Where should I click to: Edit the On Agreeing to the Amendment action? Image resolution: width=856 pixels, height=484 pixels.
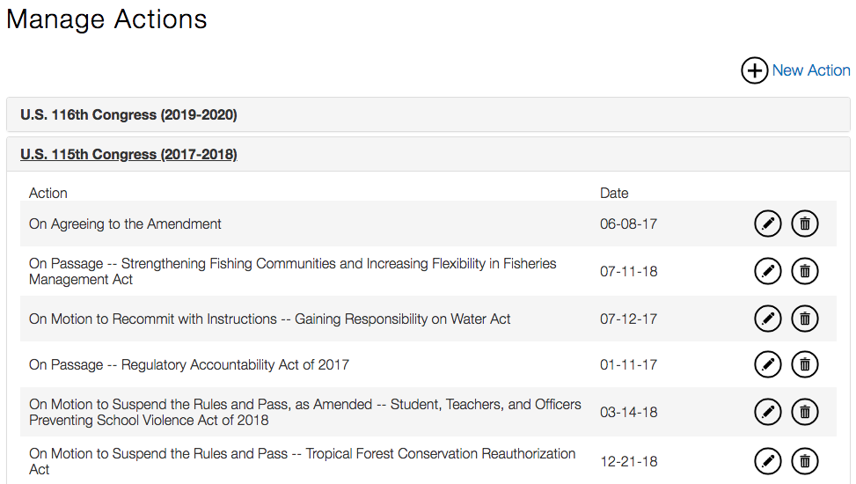[x=768, y=224]
